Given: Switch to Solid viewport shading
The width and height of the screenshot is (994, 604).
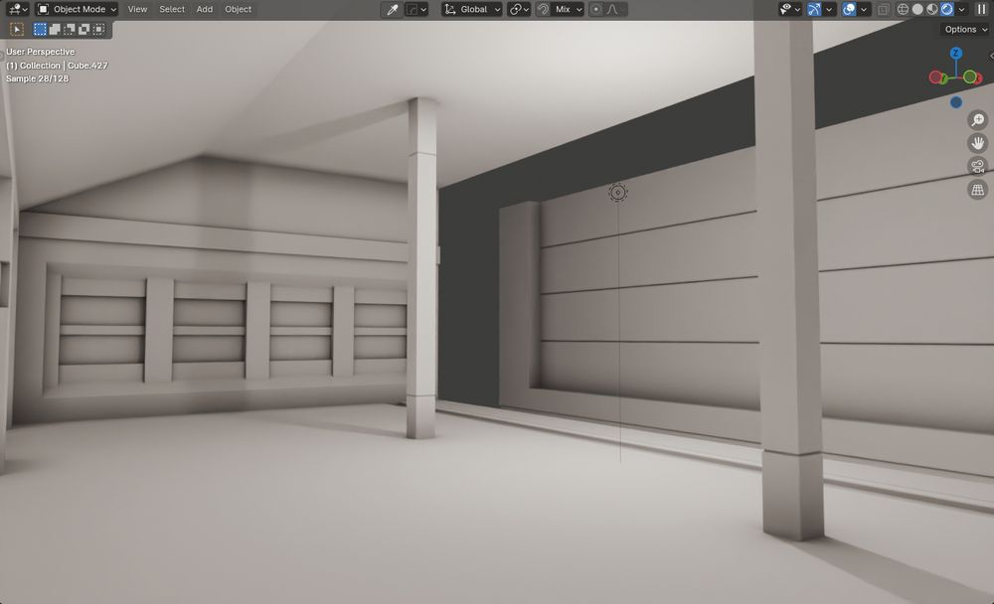Looking at the screenshot, I should [x=917, y=9].
